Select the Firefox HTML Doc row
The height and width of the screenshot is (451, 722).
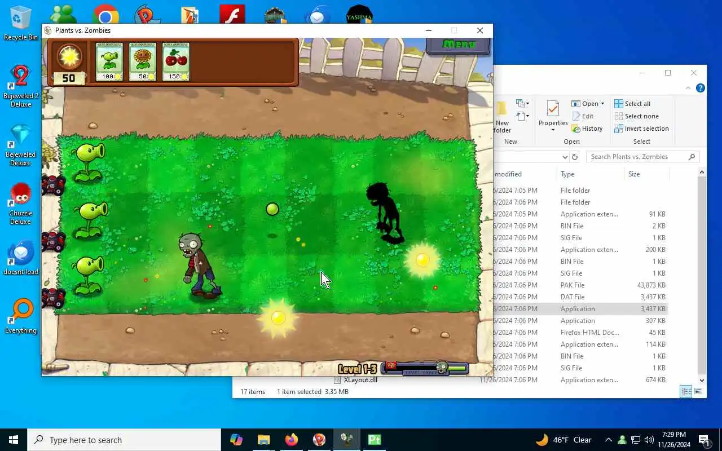(x=581, y=333)
